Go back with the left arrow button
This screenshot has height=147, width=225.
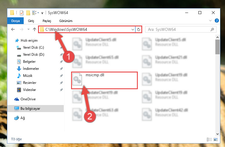tap(13, 29)
